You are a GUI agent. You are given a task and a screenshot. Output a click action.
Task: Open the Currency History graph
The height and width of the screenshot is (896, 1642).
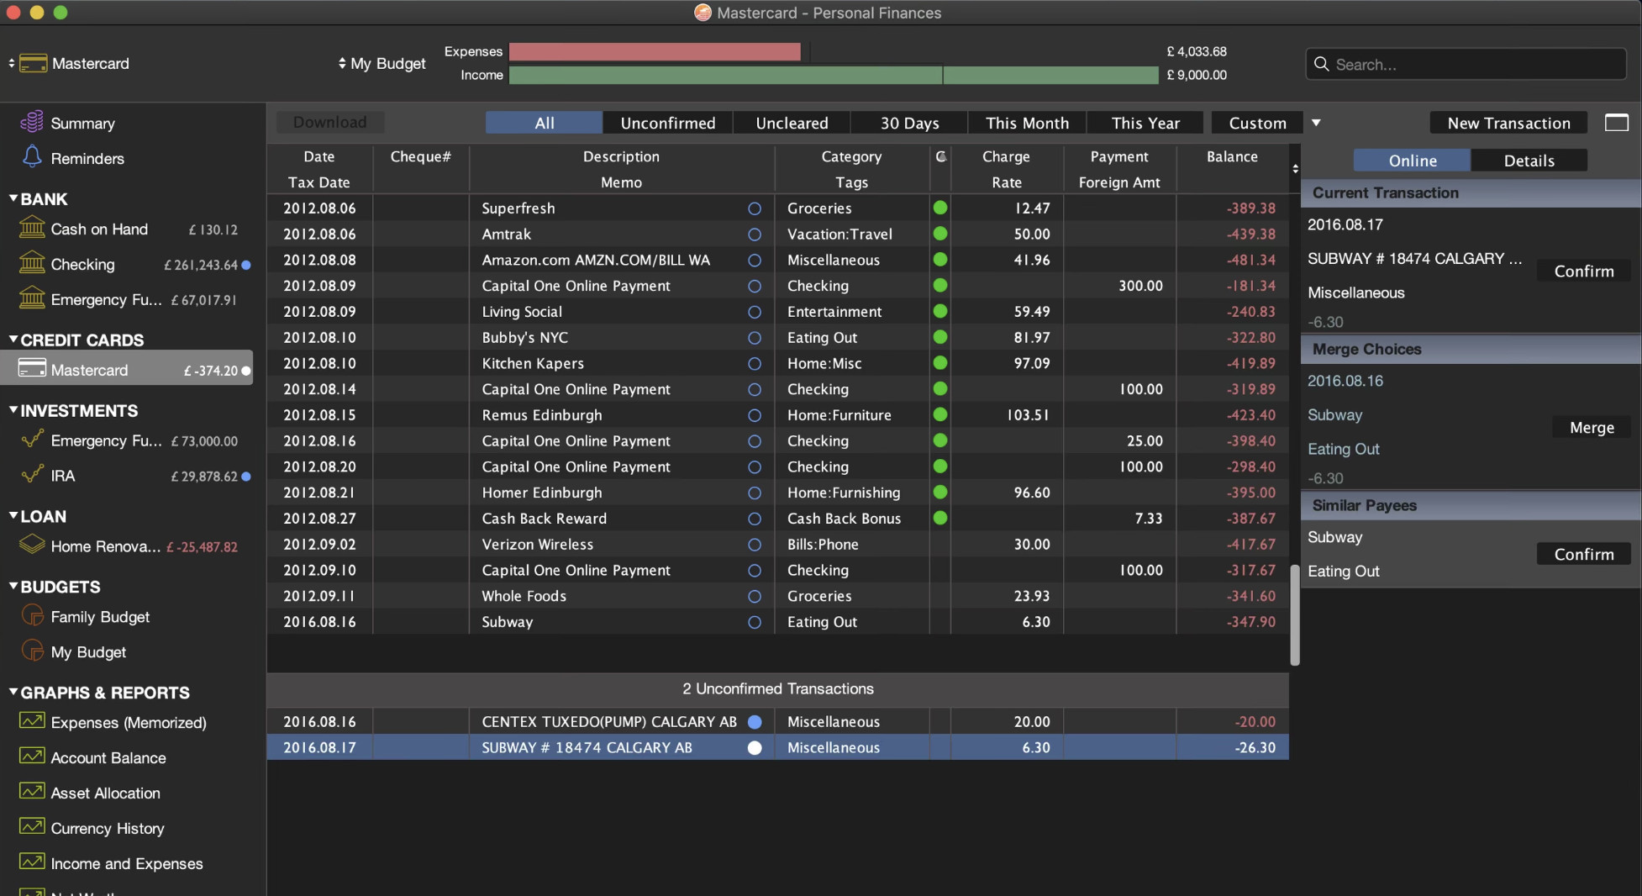click(107, 828)
